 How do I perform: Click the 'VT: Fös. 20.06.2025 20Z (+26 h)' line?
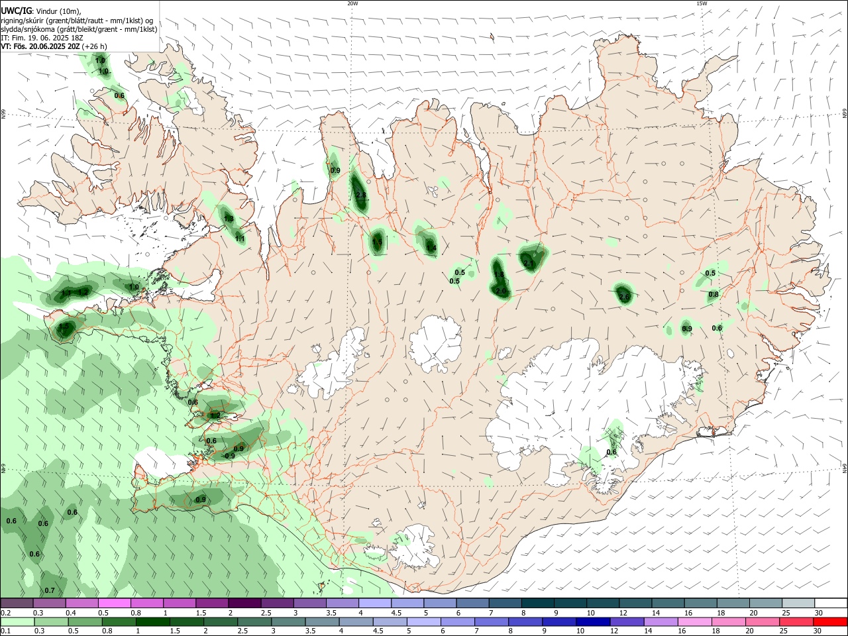(54, 46)
